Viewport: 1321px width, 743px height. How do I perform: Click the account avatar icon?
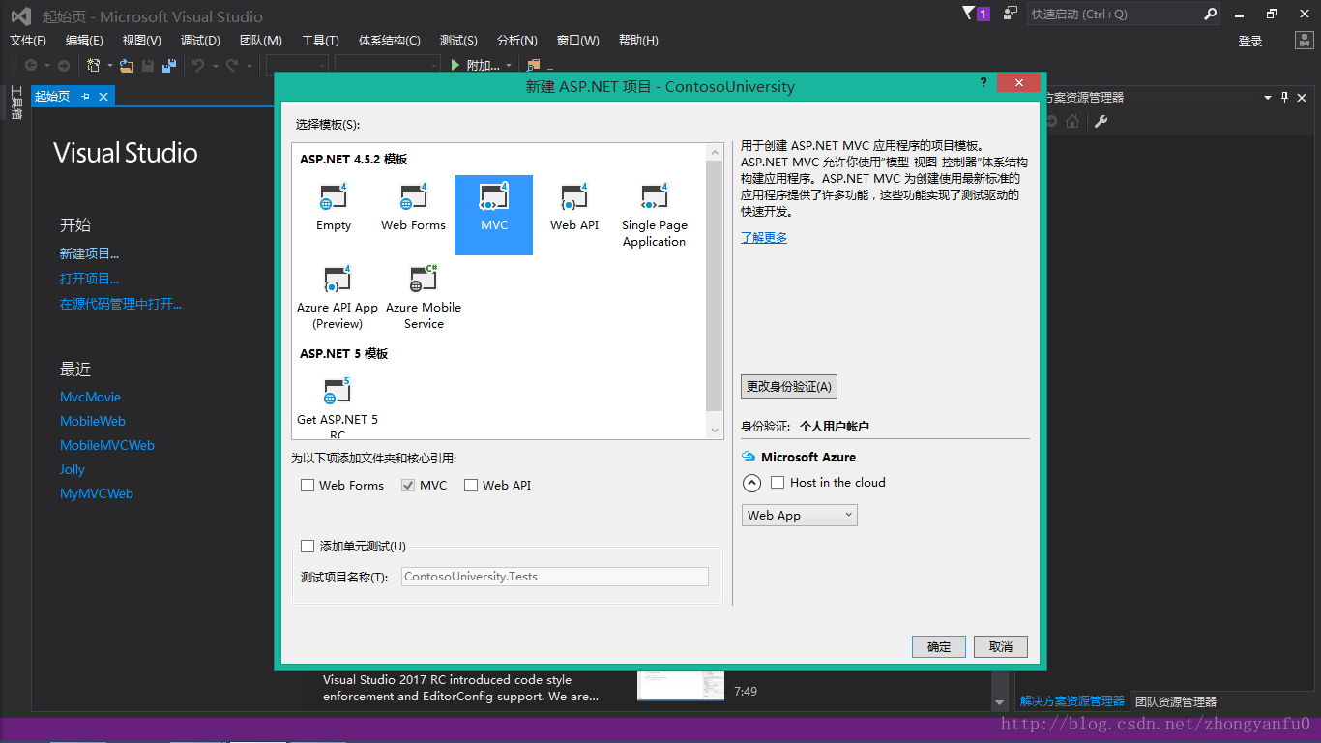1304,41
